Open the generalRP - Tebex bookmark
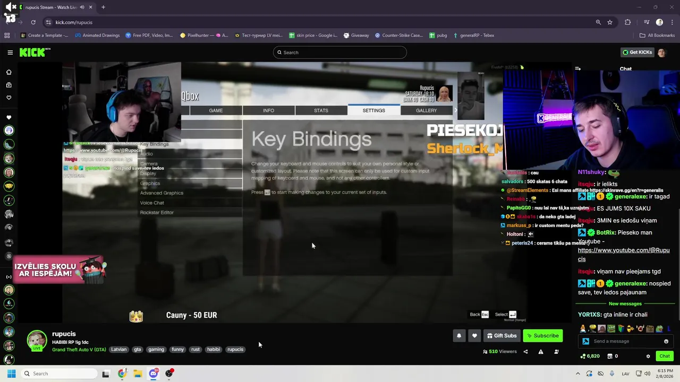Viewport: 680px width, 382px height. (473, 36)
